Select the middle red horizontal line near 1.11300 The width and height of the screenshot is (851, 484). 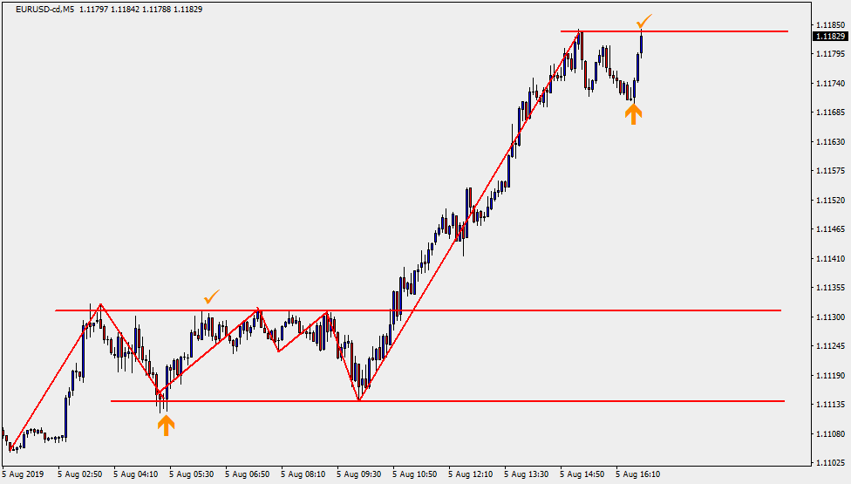coord(523,310)
